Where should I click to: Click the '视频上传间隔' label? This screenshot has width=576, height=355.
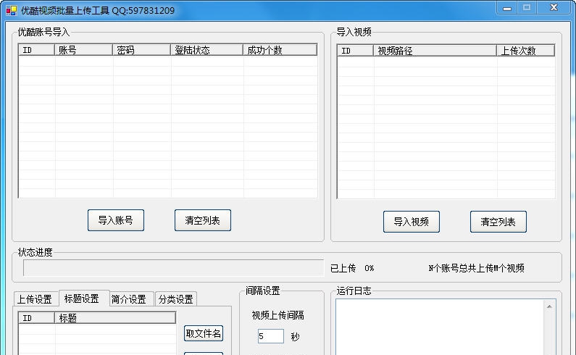[x=278, y=315]
